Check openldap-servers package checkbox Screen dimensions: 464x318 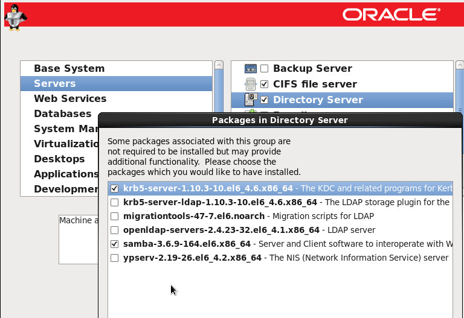coord(115,231)
